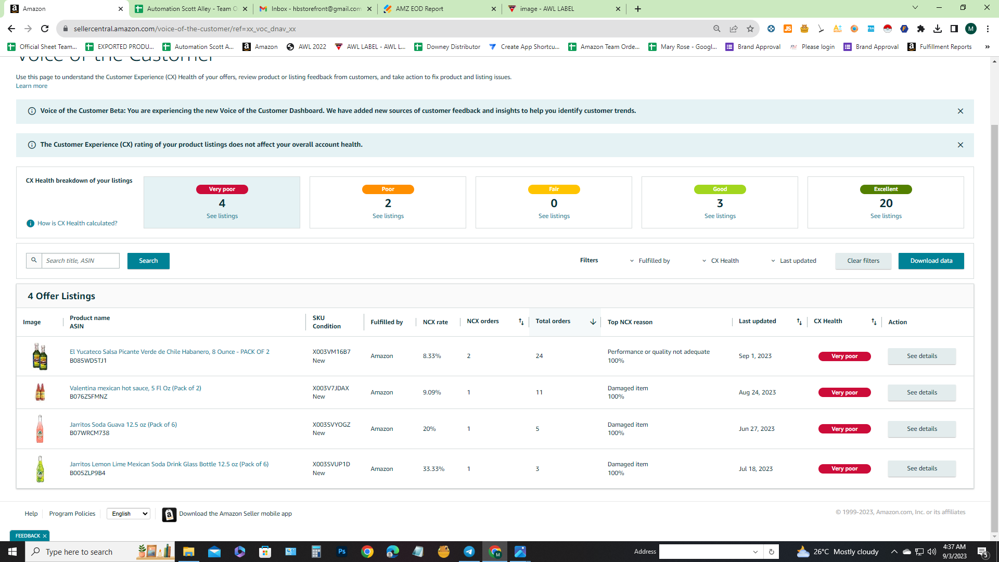This screenshot has width=999, height=562.
Task: Share this page from the address bar
Action: [733, 29]
